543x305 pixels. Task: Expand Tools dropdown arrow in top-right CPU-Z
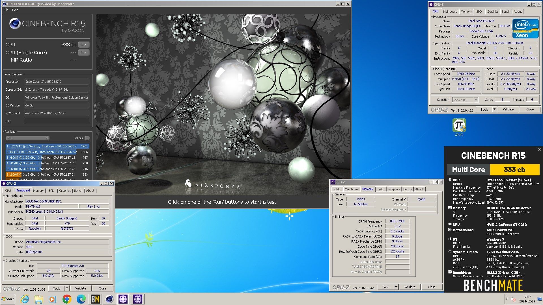click(494, 109)
